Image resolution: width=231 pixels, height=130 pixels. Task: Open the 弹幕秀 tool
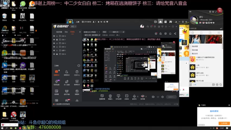[77, 92]
